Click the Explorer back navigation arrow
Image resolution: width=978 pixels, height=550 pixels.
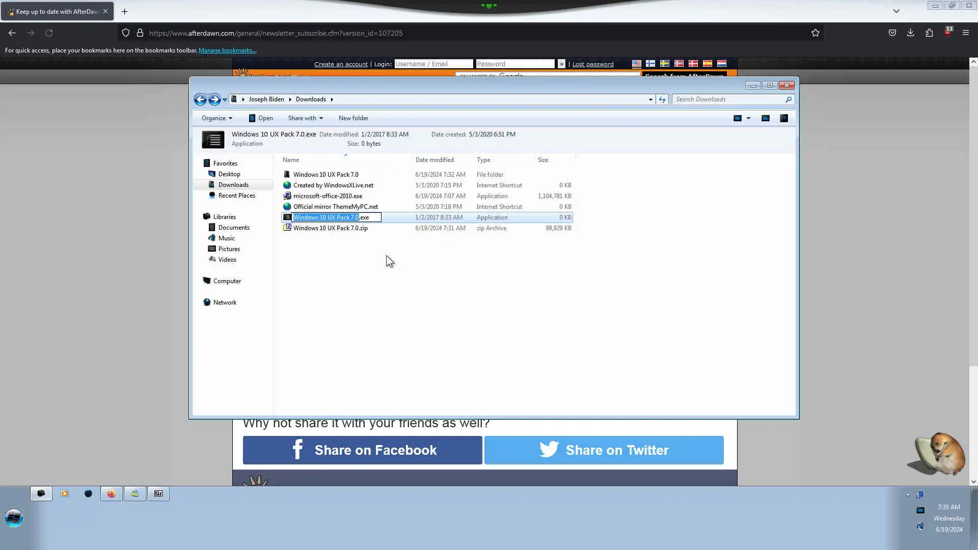click(200, 100)
